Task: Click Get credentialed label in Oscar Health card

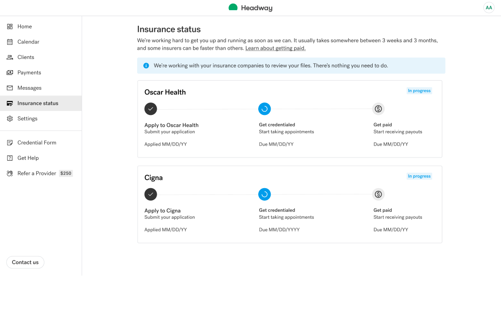Action: [x=277, y=125]
